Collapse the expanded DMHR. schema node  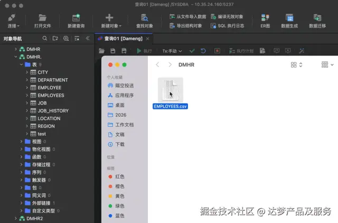tap(15, 57)
